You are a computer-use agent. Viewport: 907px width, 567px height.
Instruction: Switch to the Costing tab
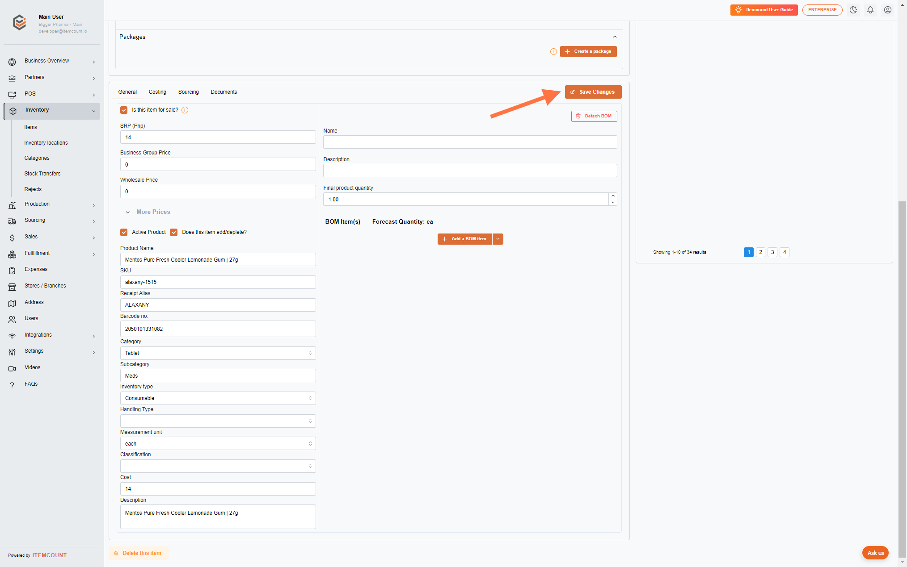(x=157, y=92)
